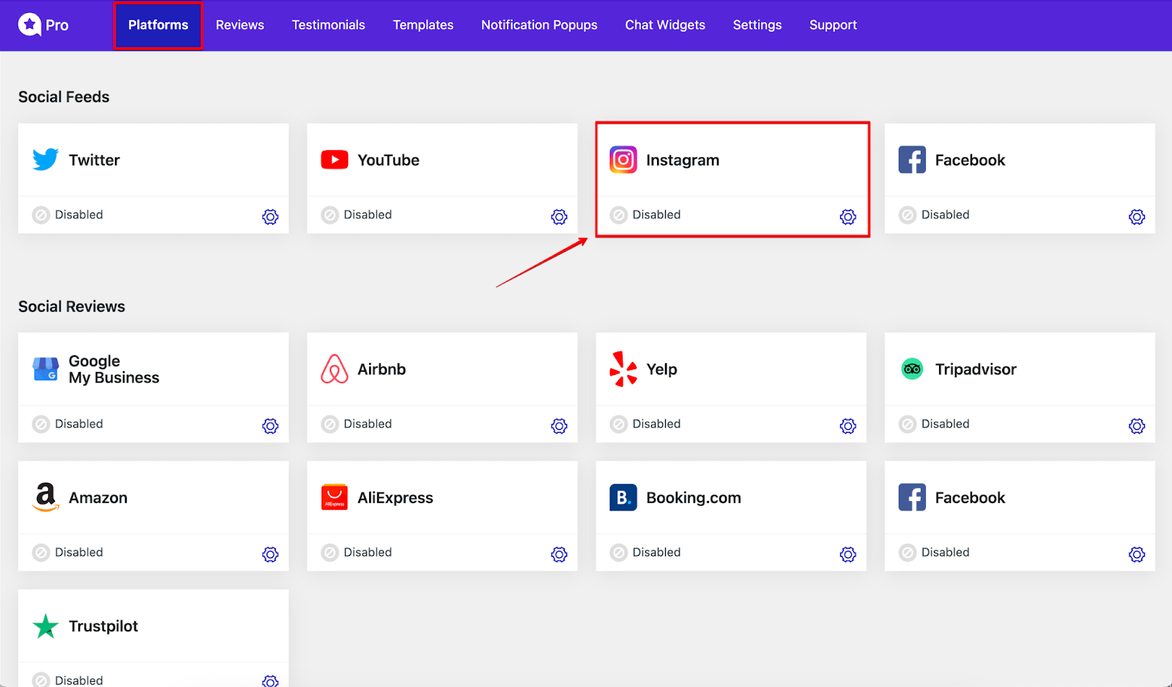
Task: Click the Disabled status on Twitter card
Action: (68, 215)
